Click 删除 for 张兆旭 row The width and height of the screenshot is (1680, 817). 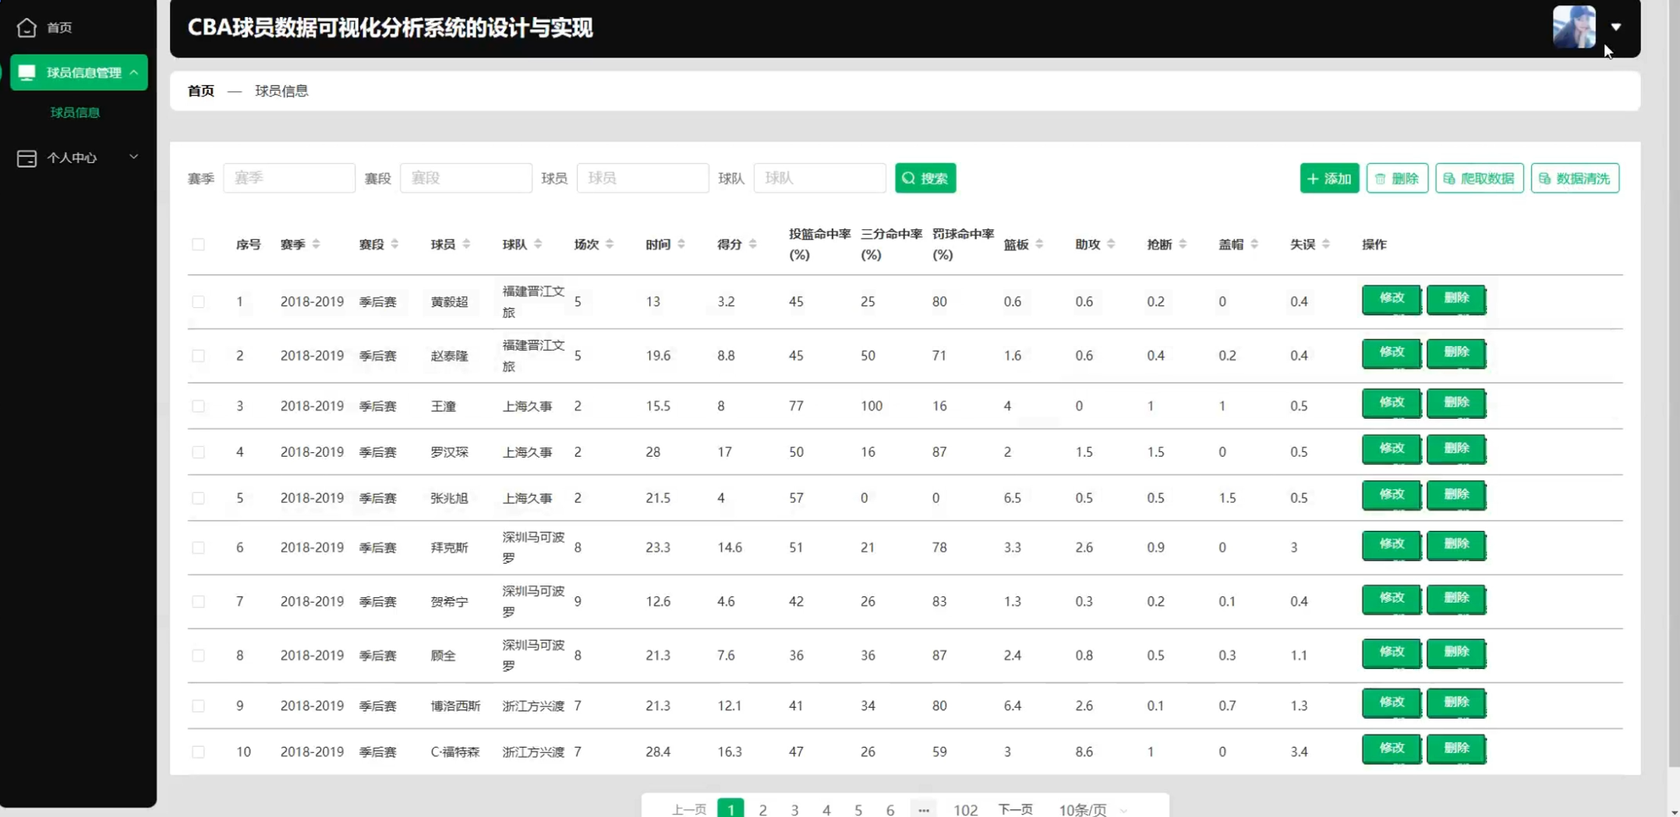pos(1456,496)
